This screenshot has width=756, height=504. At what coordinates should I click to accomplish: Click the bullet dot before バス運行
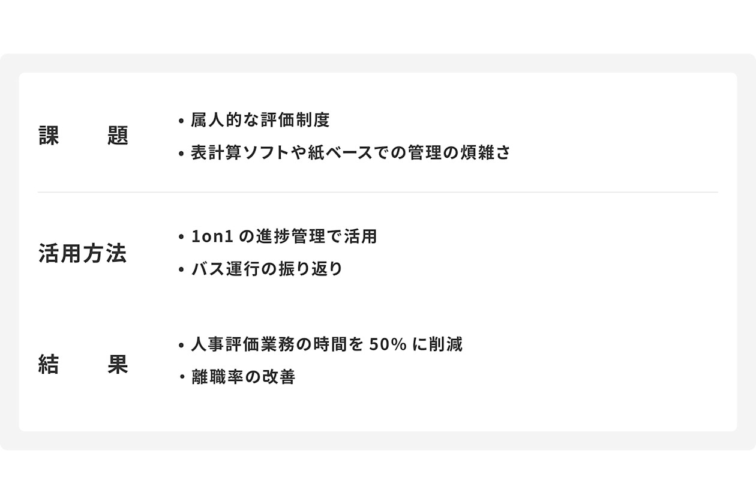click(181, 270)
